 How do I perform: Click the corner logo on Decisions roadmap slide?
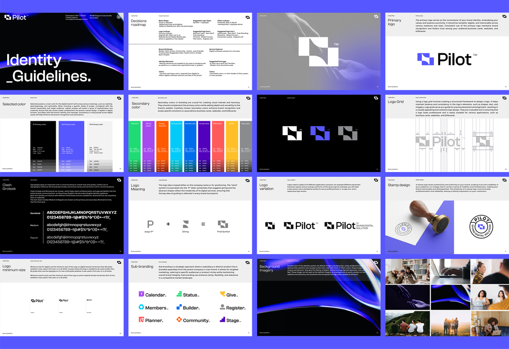tap(247, 17)
